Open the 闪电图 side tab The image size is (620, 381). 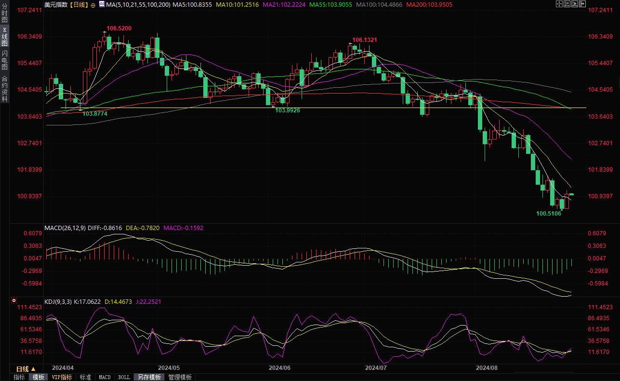click(x=4, y=60)
